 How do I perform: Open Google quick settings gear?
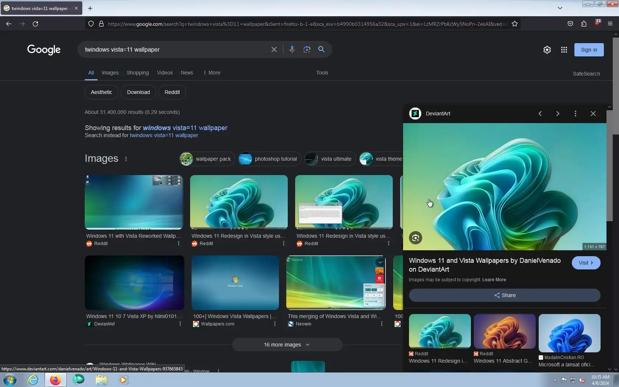[x=547, y=50]
